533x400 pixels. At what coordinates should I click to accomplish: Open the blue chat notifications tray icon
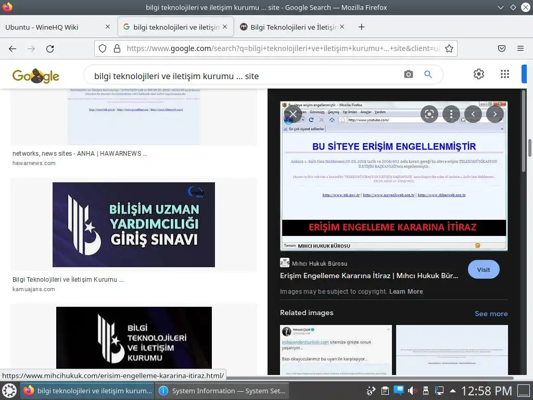point(399,391)
